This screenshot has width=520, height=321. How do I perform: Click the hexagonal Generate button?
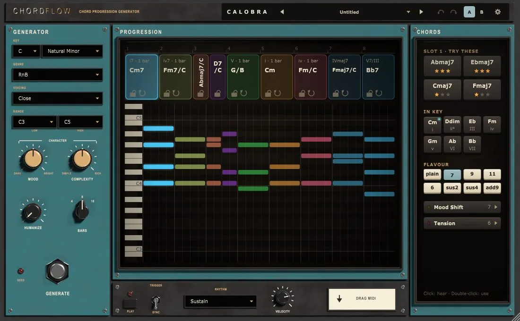tap(57, 271)
